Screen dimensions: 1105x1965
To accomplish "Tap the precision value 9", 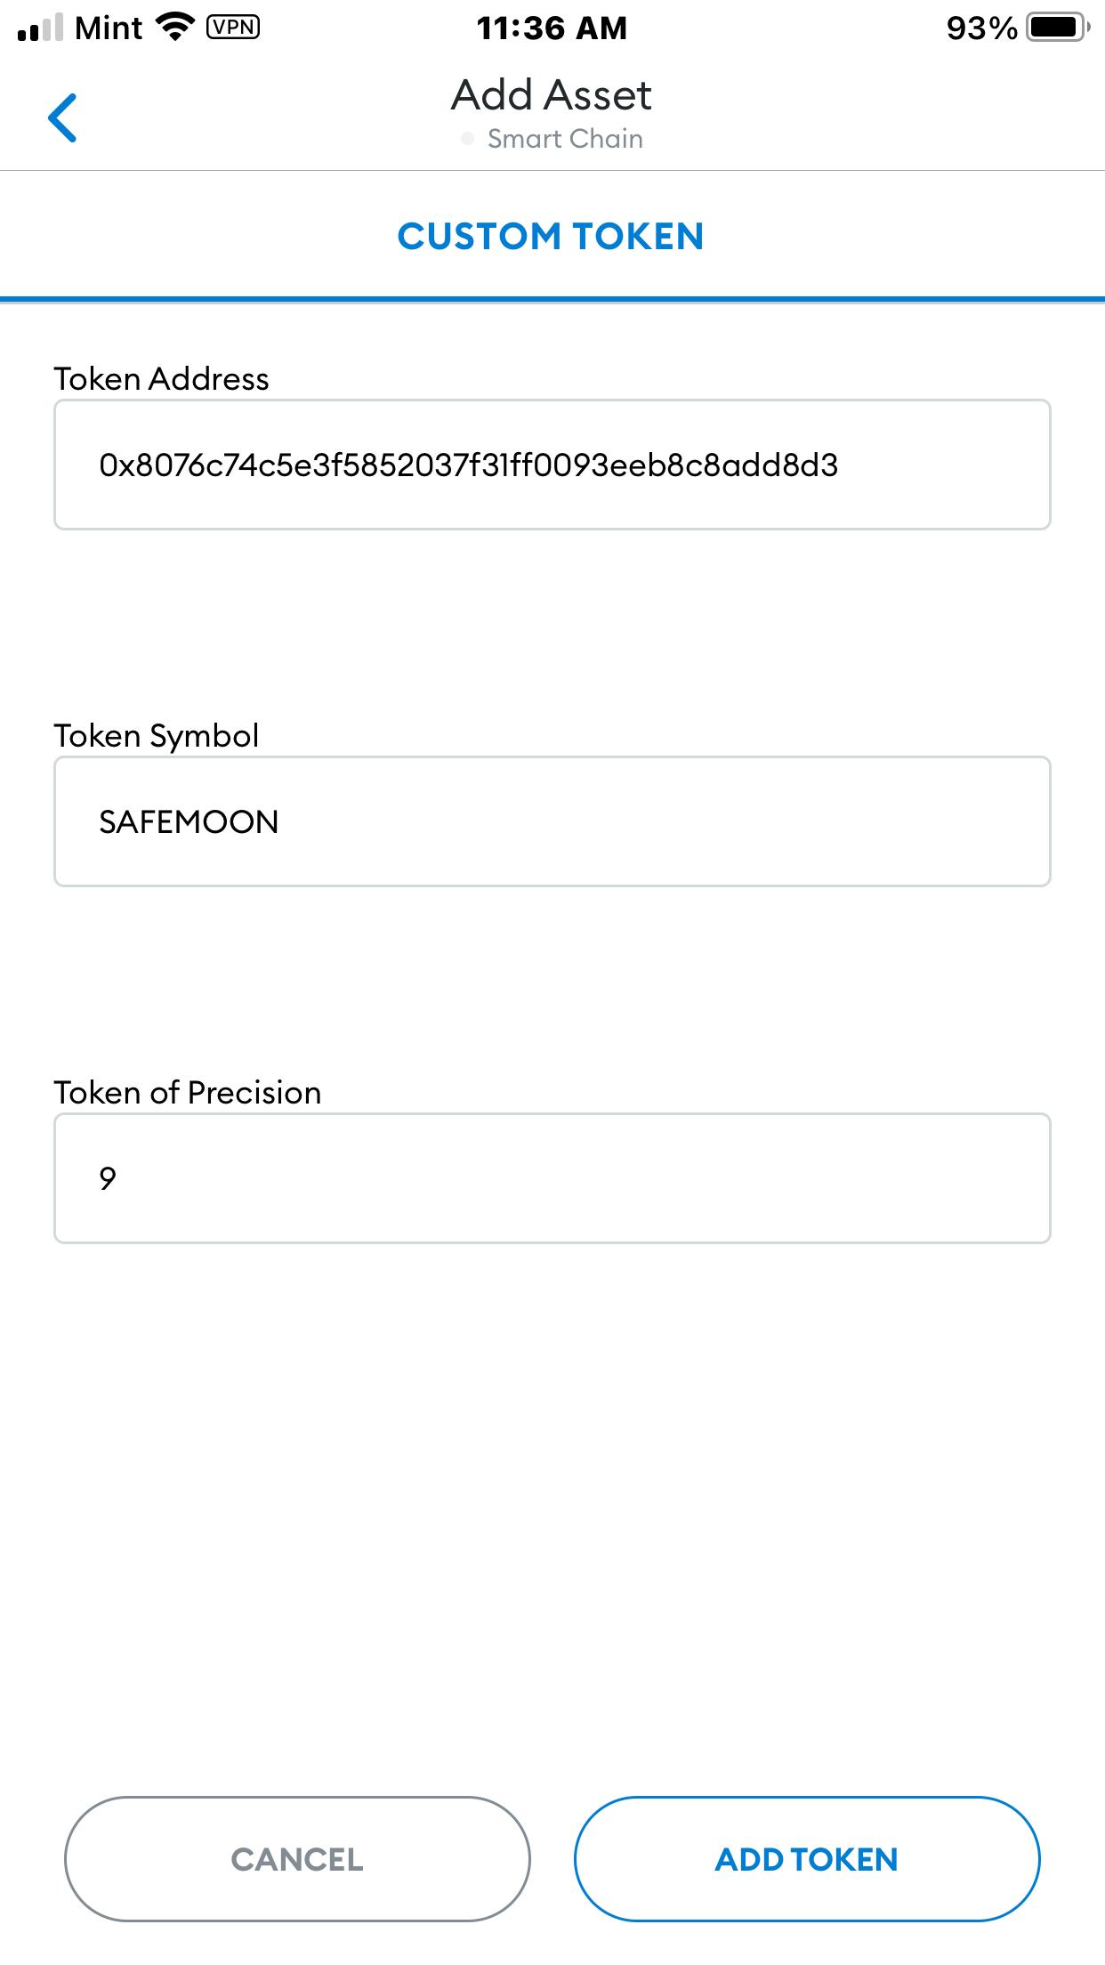I will click(106, 1177).
